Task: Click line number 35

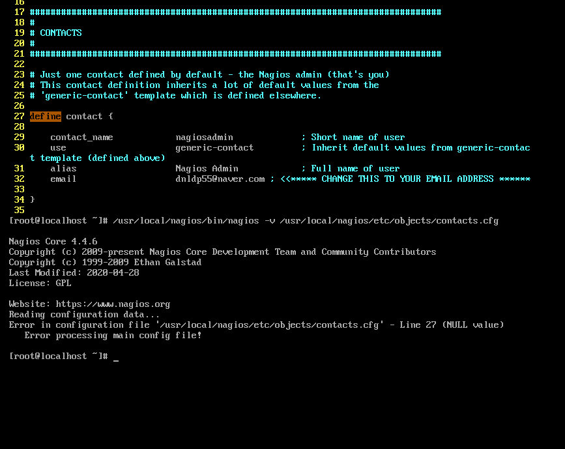Action: pos(19,210)
